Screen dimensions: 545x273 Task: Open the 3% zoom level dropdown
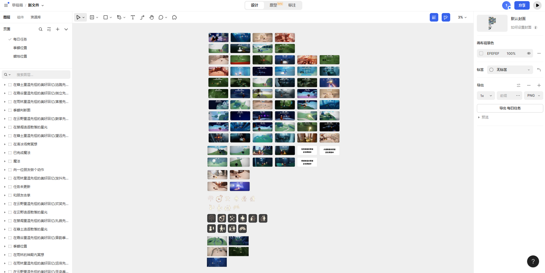tap(462, 17)
